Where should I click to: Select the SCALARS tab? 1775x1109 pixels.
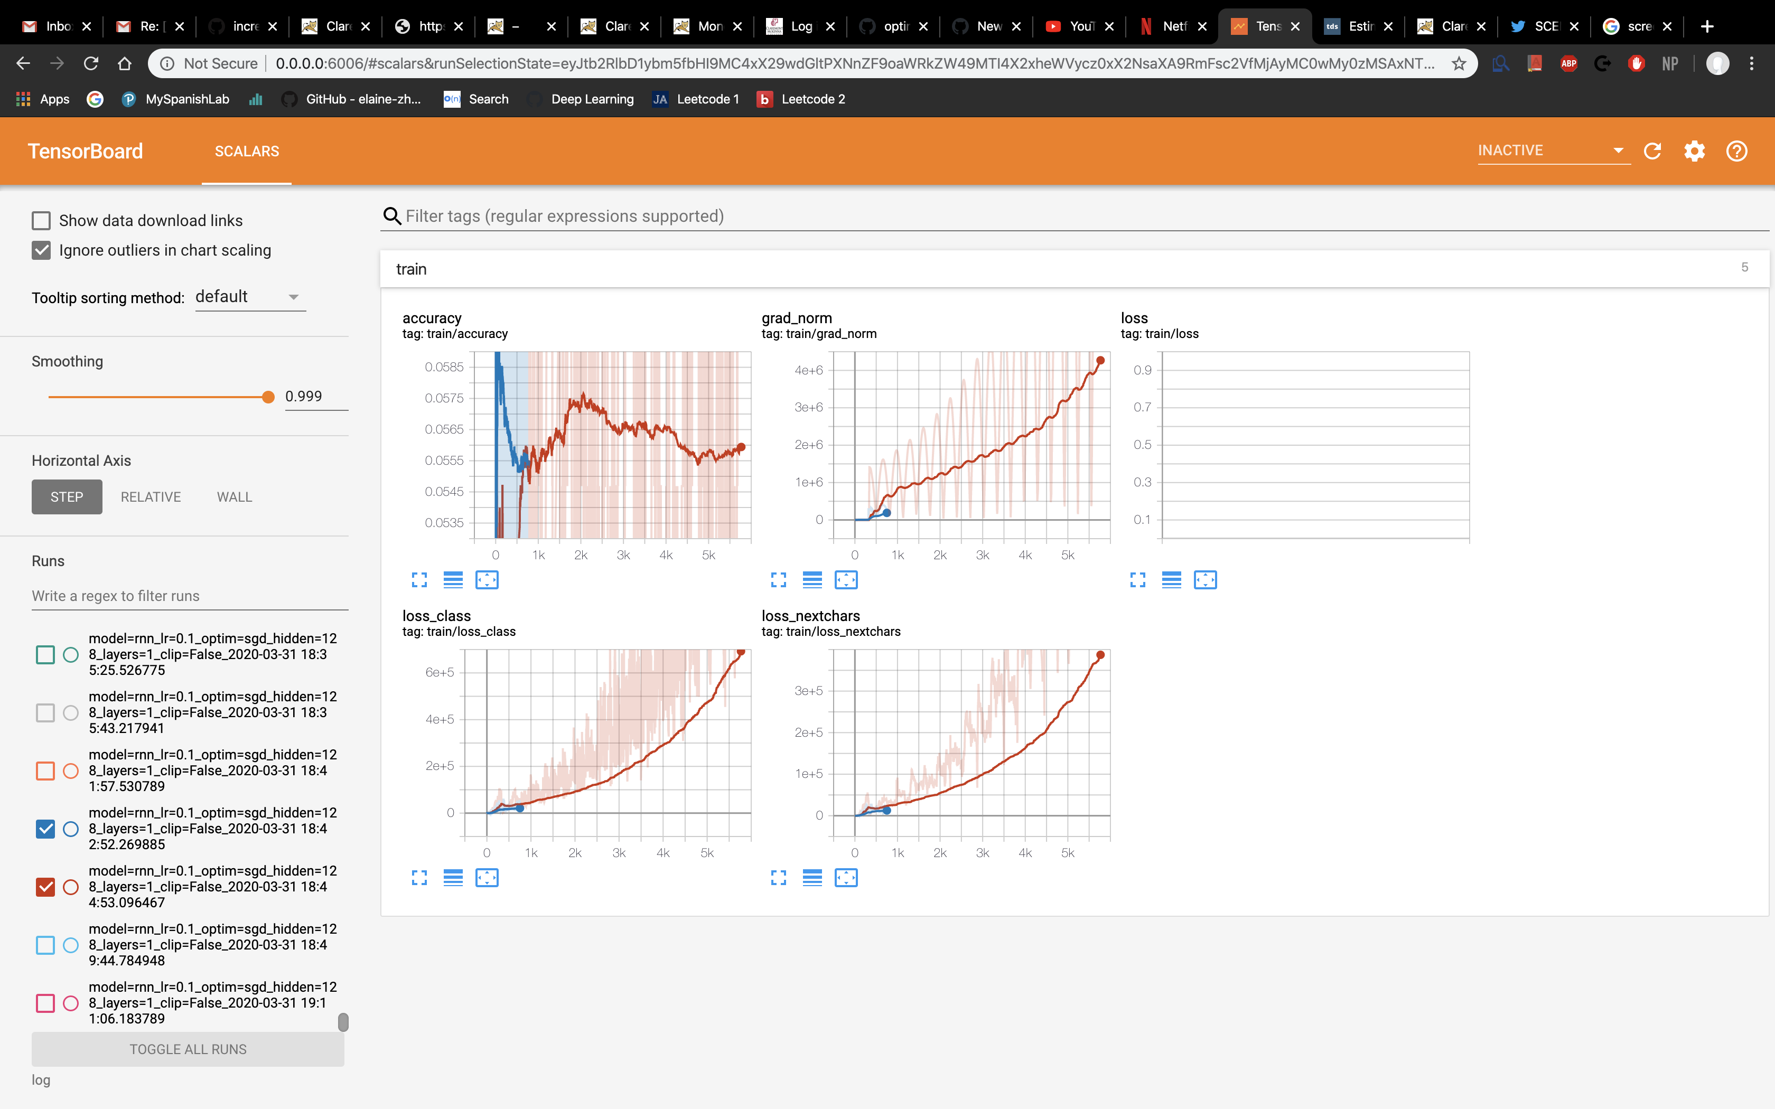click(x=247, y=151)
